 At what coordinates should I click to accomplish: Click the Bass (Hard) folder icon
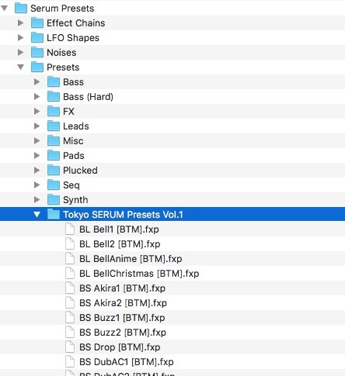54,96
